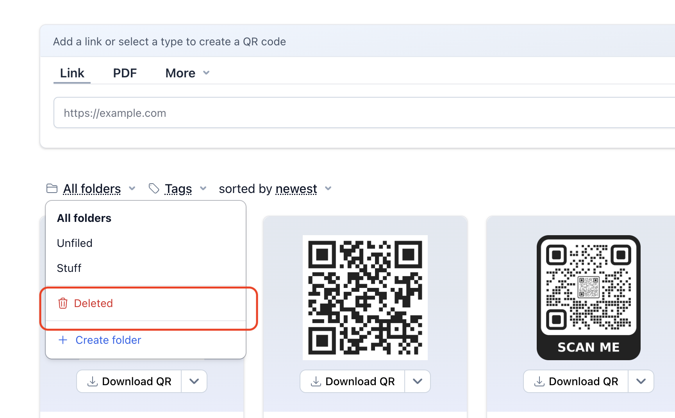Click Download QR under the SCAN ME code
The image size is (675, 418).
(x=576, y=381)
